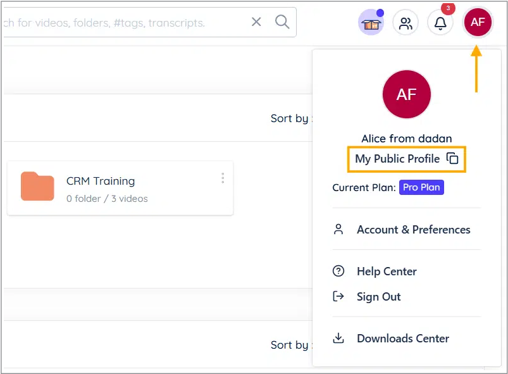508x374 pixels.
Task: Clear the search field with X icon
Action: point(256,22)
